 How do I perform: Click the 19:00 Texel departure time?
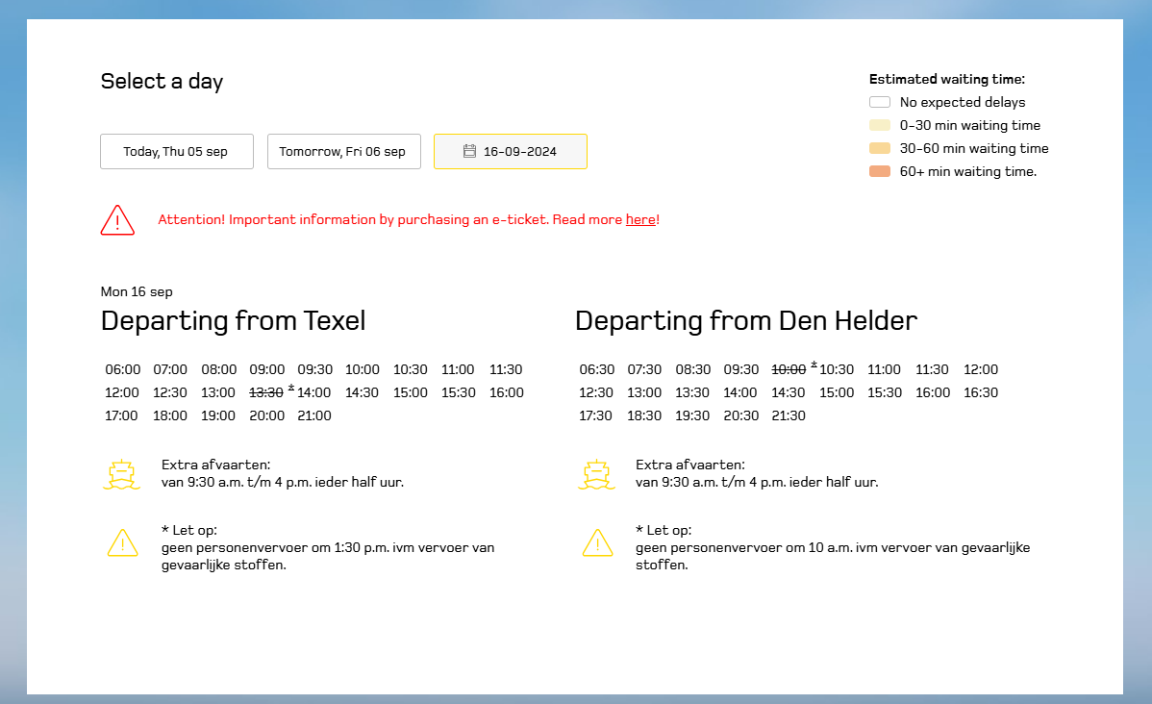tap(218, 415)
